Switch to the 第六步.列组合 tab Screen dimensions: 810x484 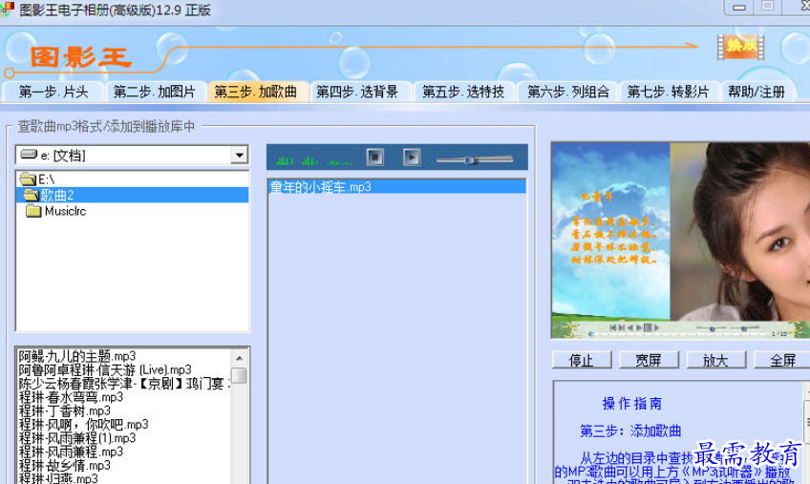(567, 92)
